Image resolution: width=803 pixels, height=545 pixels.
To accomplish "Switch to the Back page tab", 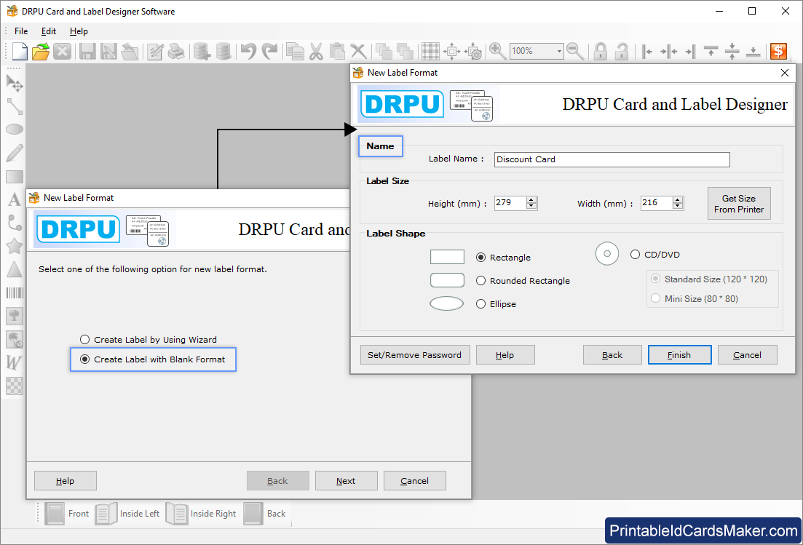I will pos(265,513).
